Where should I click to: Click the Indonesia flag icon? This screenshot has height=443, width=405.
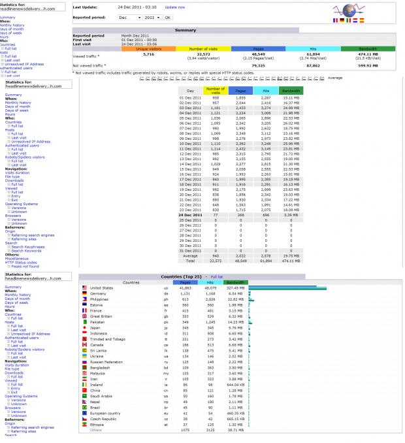click(84, 333)
